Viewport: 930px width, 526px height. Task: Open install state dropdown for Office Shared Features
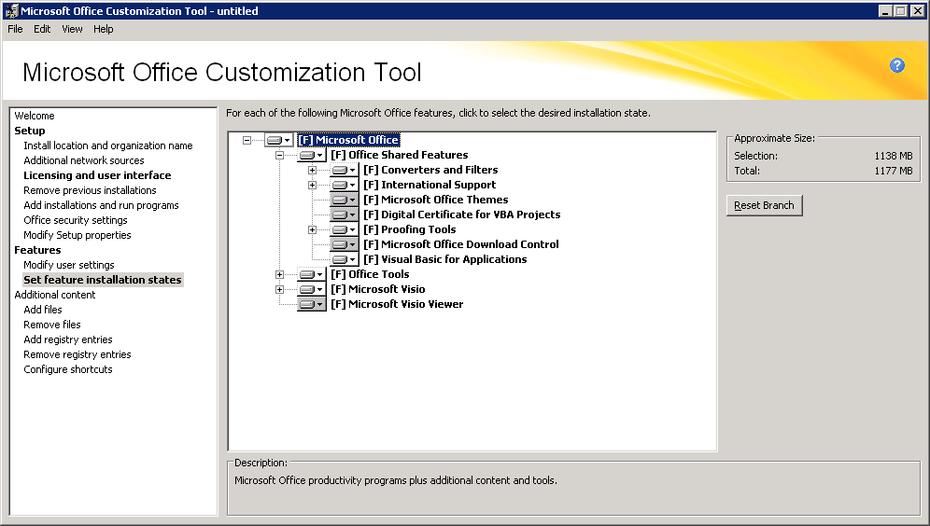click(x=311, y=155)
